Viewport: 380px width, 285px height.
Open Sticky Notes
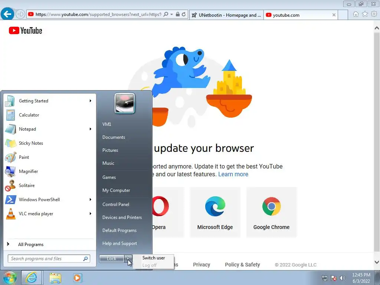click(x=50, y=143)
